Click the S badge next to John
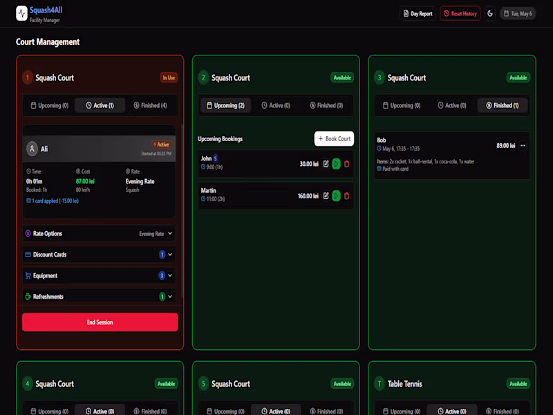The image size is (553, 415). [215, 158]
